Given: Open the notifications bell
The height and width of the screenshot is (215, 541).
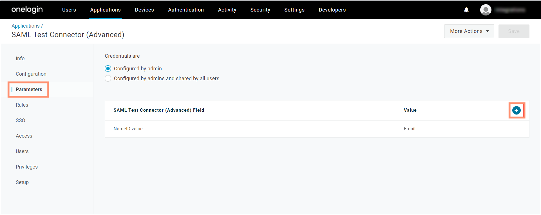Looking at the screenshot, I should [466, 10].
